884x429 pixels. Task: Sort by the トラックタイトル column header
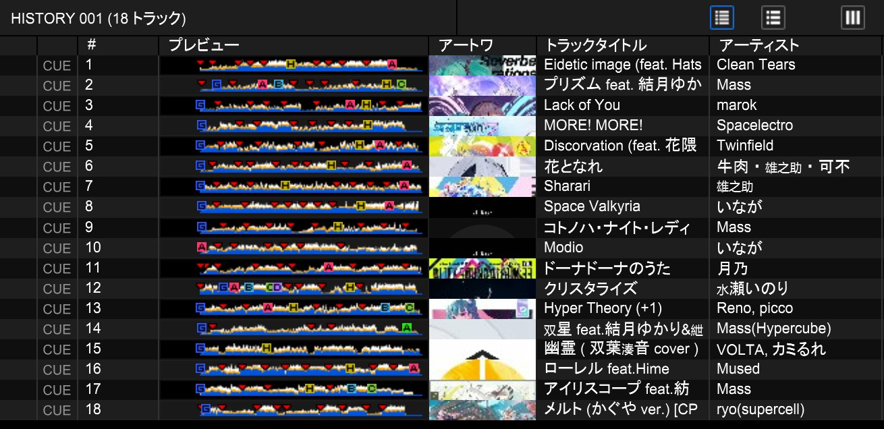[x=595, y=45]
